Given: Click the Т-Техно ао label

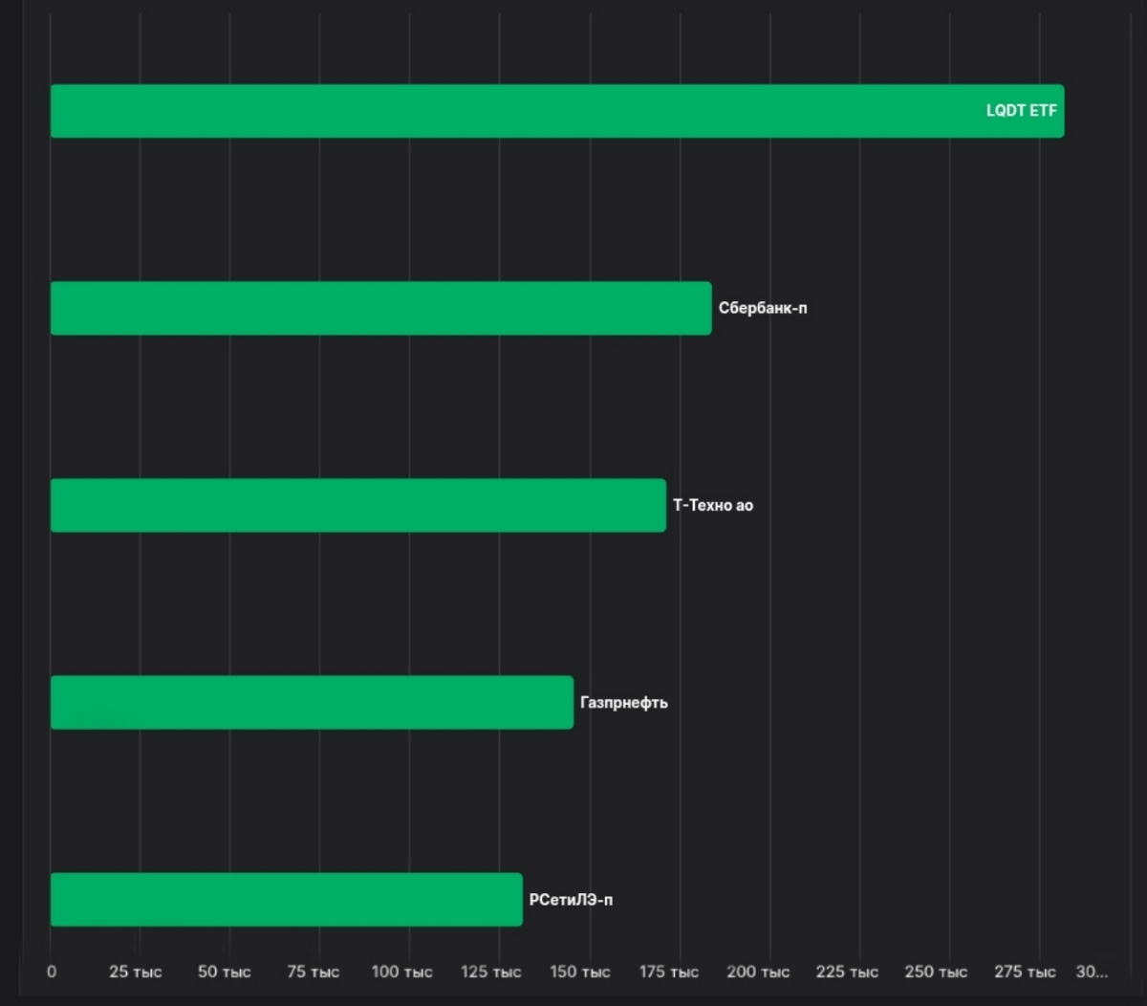Looking at the screenshot, I should [713, 505].
